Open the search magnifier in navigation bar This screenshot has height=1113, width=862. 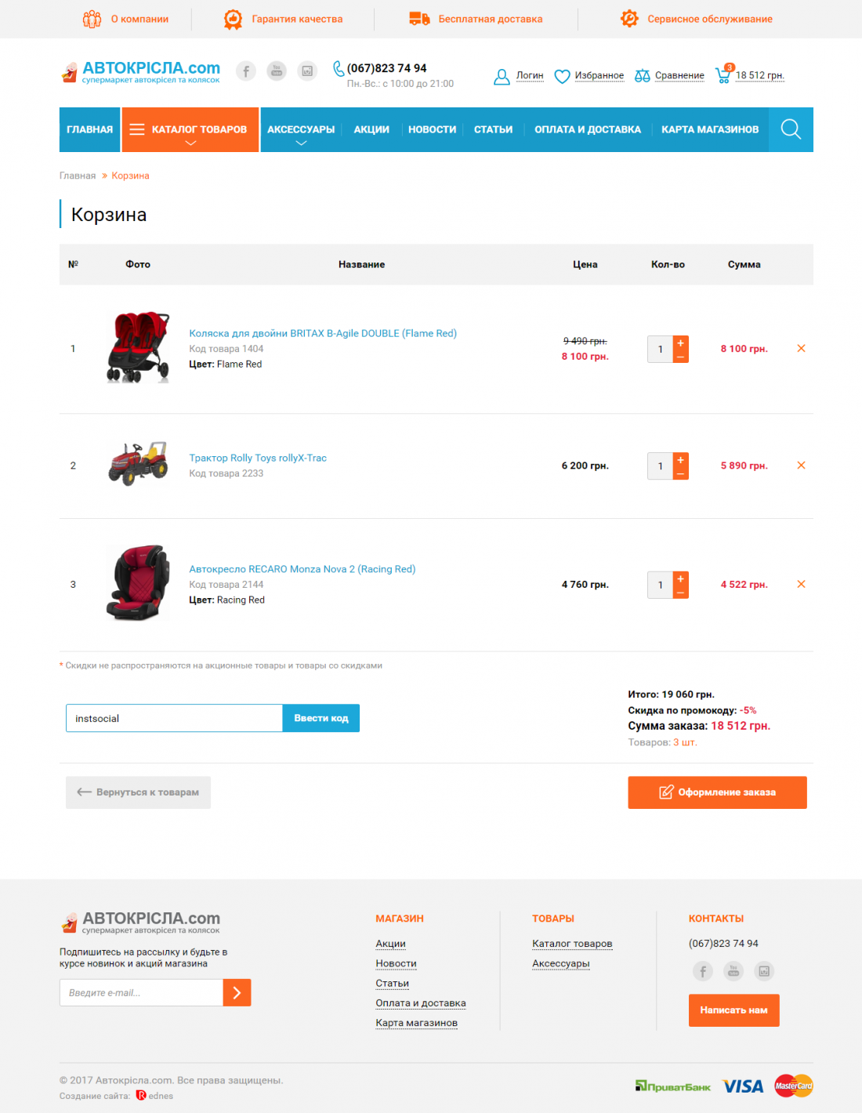point(791,129)
